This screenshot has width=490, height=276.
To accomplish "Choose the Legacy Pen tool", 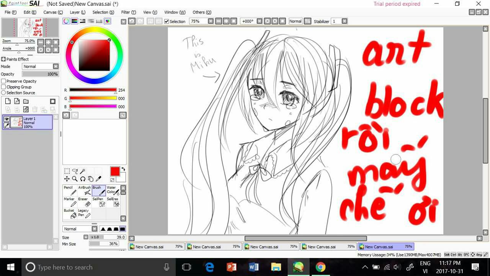I will pyautogui.click(x=85, y=214).
